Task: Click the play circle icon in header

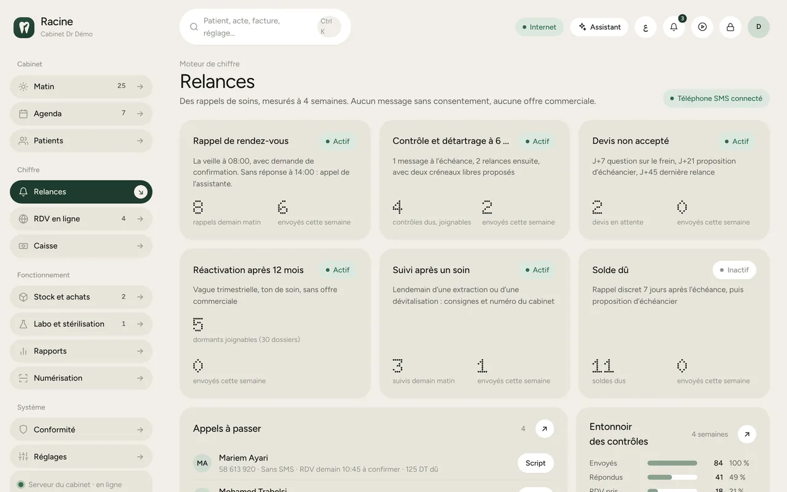Action: (x=702, y=27)
